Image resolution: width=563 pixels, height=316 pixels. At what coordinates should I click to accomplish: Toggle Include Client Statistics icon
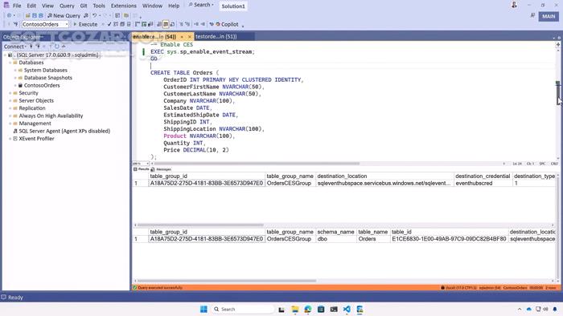point(150,24)
